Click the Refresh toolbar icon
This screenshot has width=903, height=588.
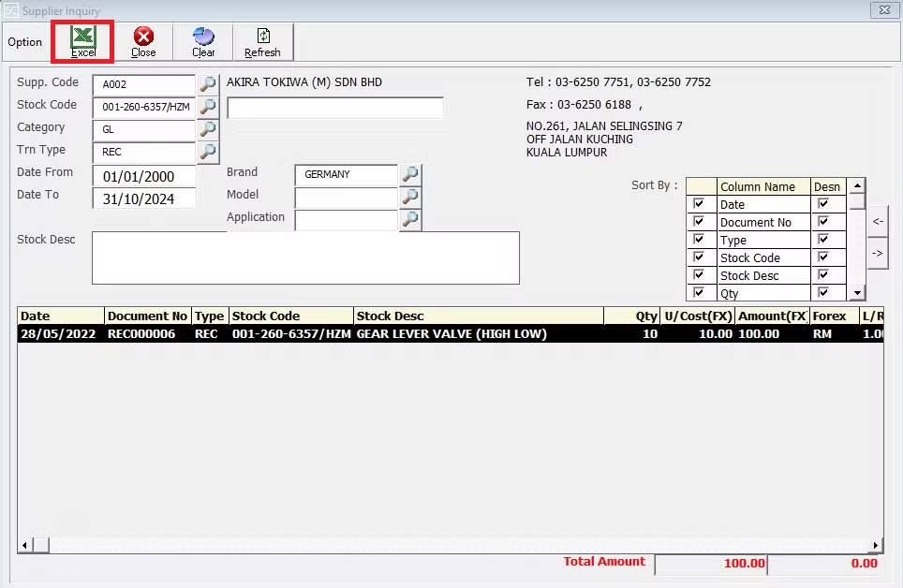tap(262, 41)
